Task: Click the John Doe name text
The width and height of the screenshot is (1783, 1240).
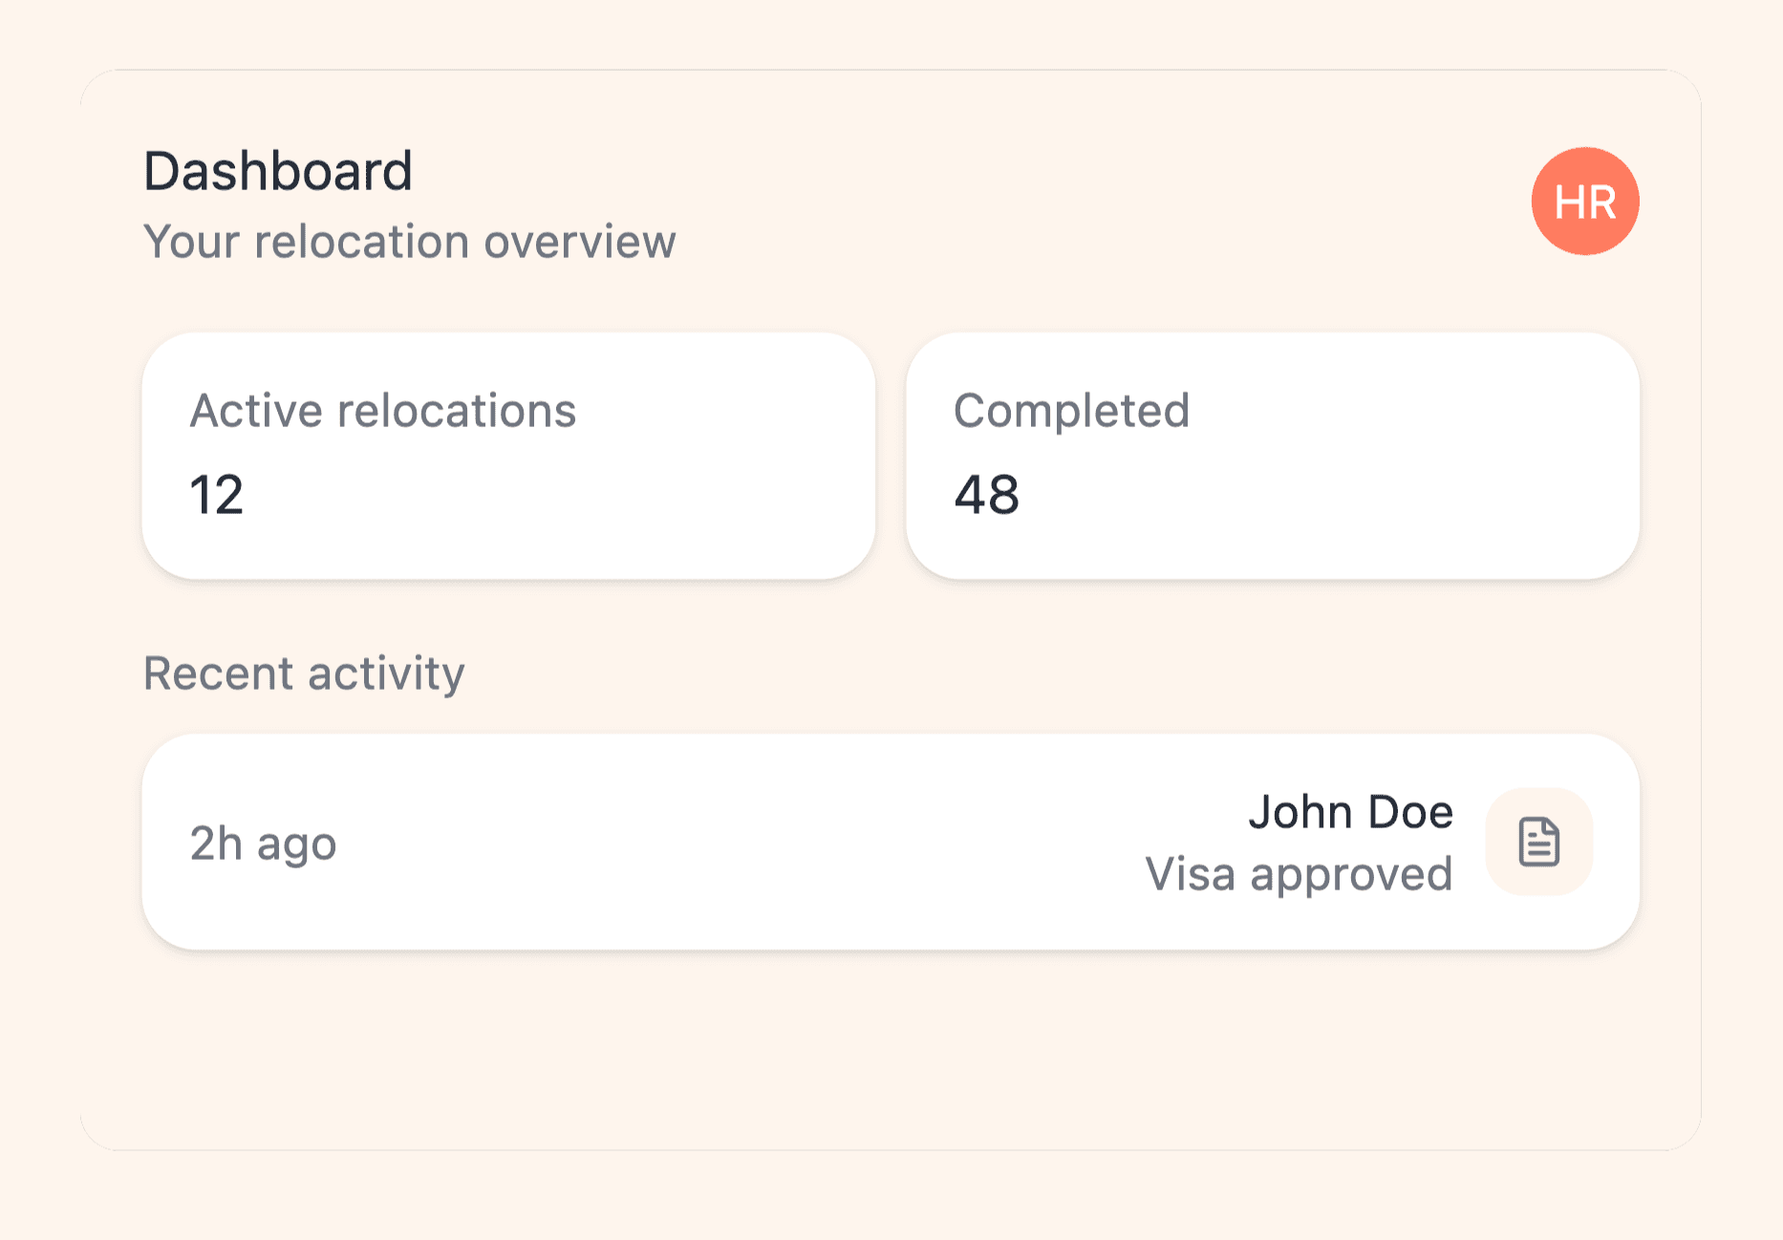Action: tap(1350, 812)
